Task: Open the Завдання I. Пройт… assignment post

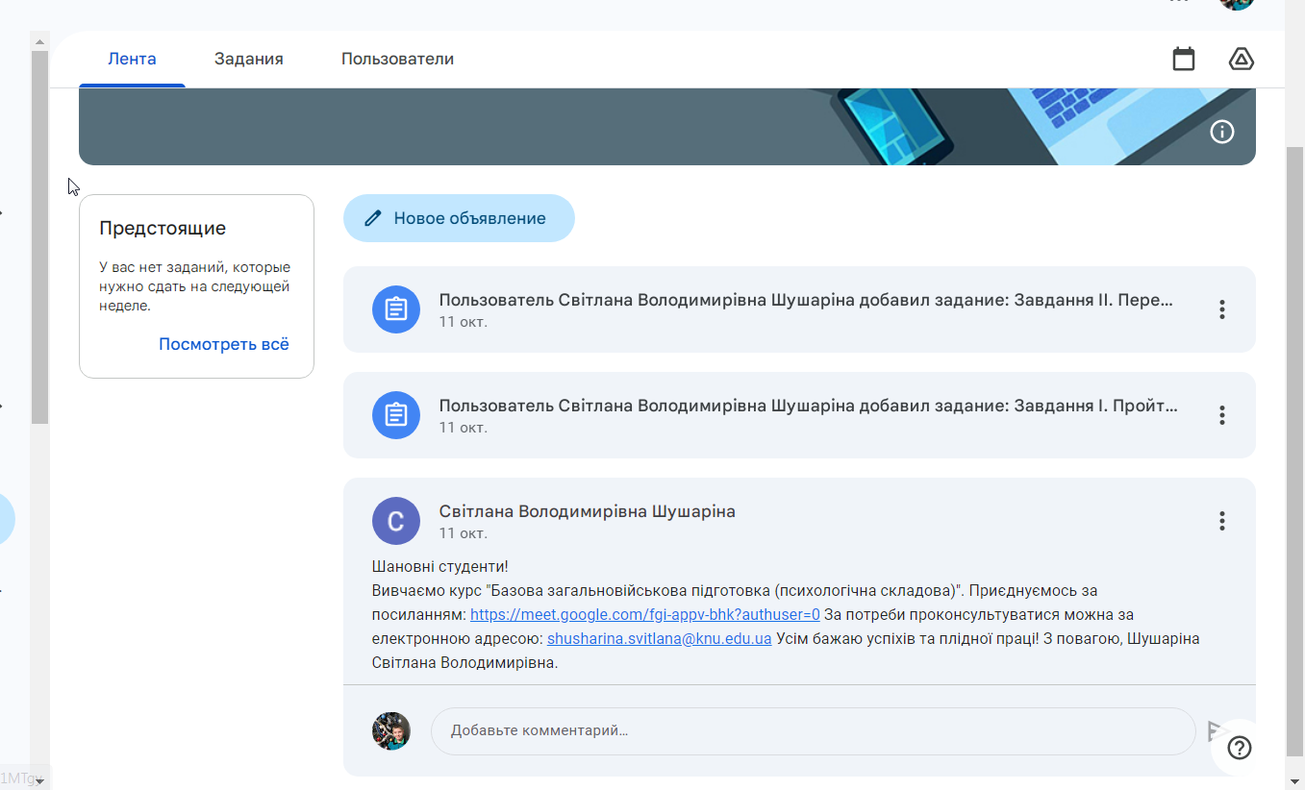Action: [799, 415]
